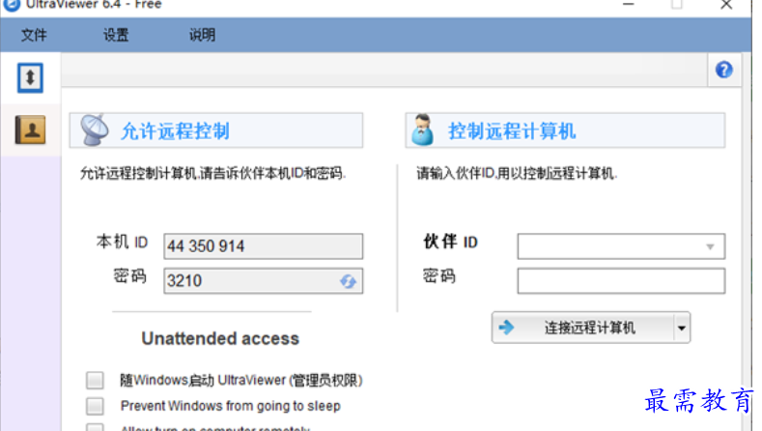The height and width of the screenshot is (431, 762).
Task: Open the 说明 menu
Action: 202,35
